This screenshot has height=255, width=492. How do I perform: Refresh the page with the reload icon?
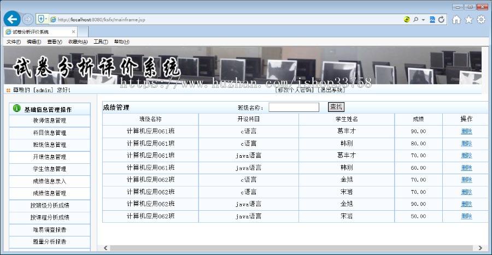click(x=442, y=20)
